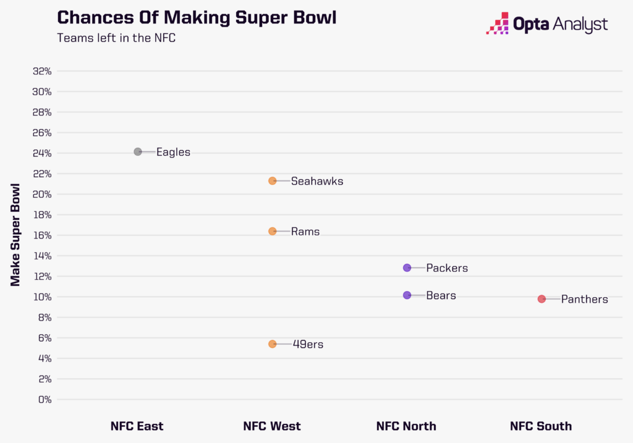633x443 pixels.
Task: Click the Opta Analyst brand text
Action: point(560,24)
